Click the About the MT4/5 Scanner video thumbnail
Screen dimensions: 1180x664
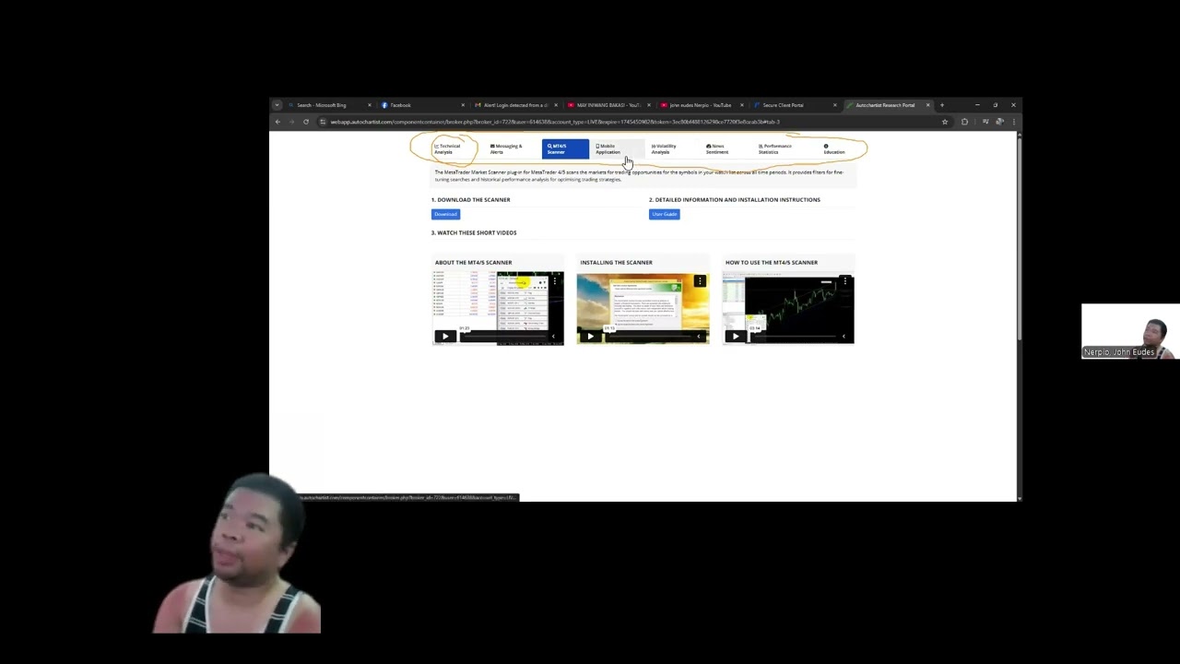coord(498,307)
